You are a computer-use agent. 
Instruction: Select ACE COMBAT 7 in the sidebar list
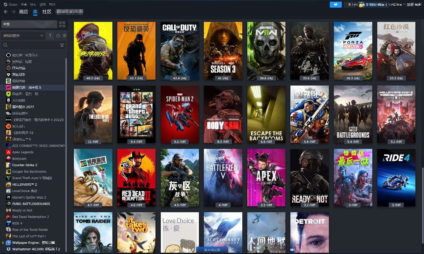[x=33, y=146]
